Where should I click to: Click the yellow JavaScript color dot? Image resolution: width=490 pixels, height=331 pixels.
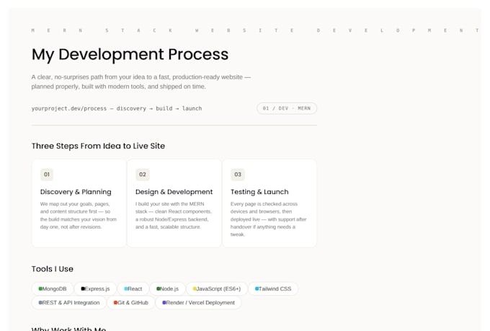[x=195, y=288]
